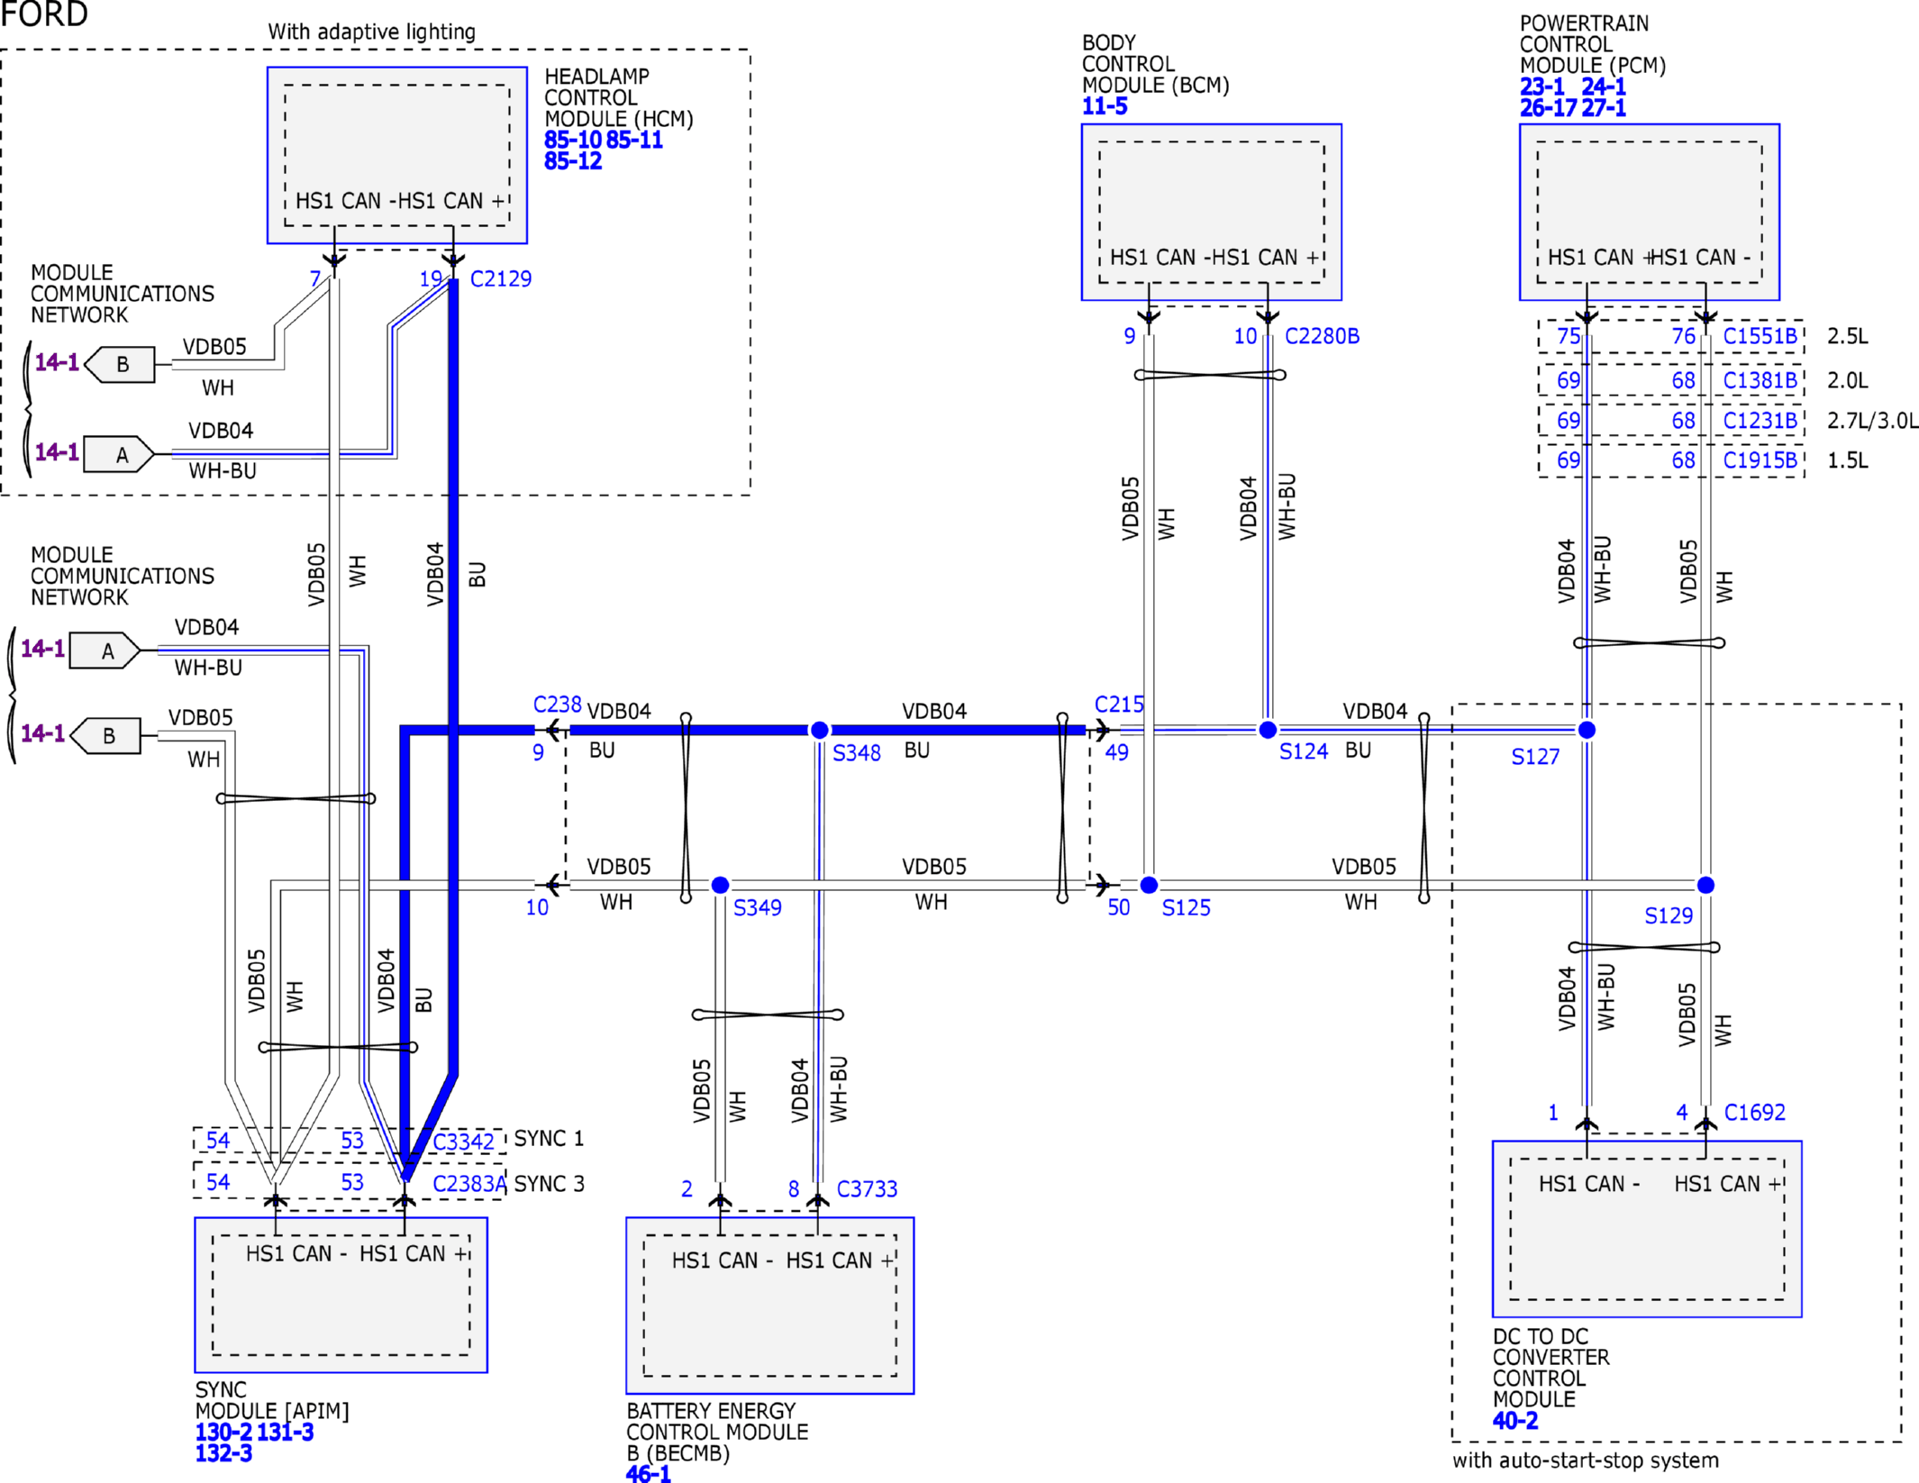Click pin number 8 beside C3733

[x=794, y=1189]
